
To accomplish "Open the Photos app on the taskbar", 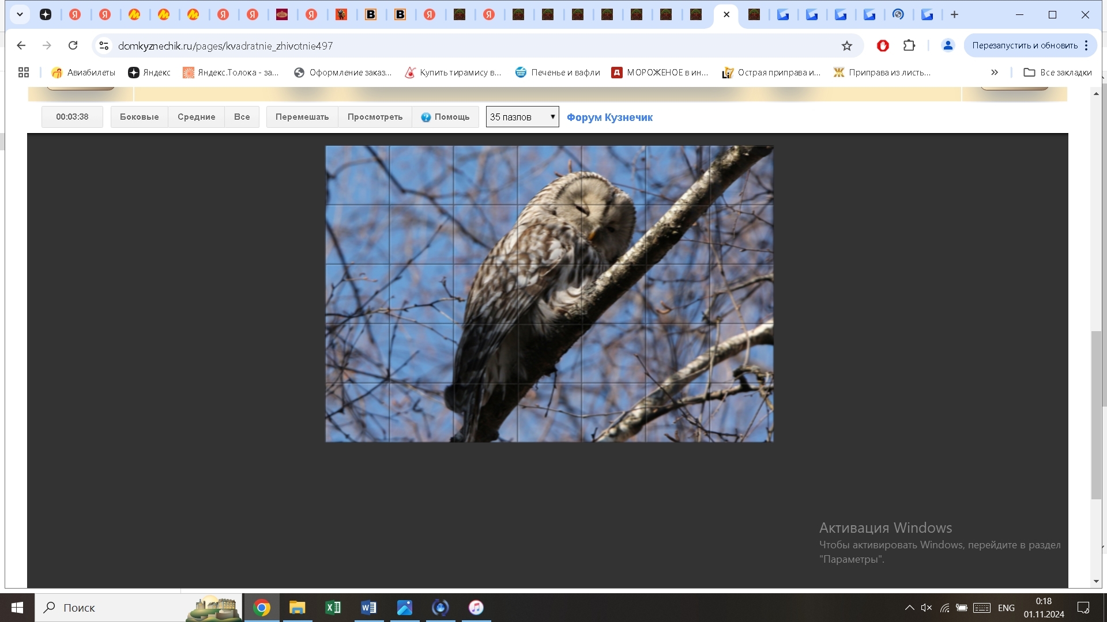I will 404,608.
